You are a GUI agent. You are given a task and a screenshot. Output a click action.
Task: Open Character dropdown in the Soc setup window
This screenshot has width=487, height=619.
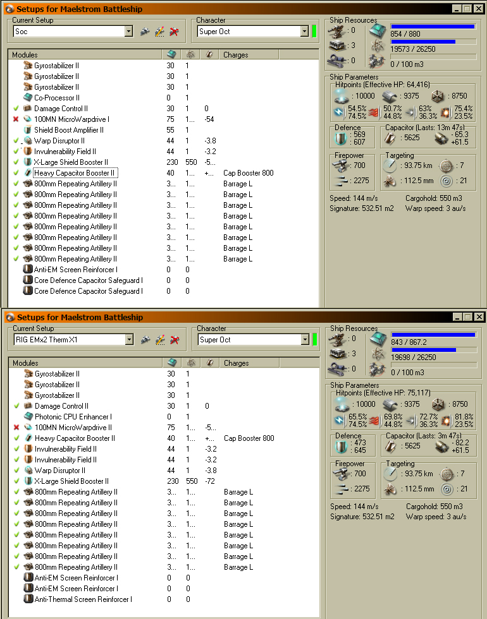[x=304, y=32]
